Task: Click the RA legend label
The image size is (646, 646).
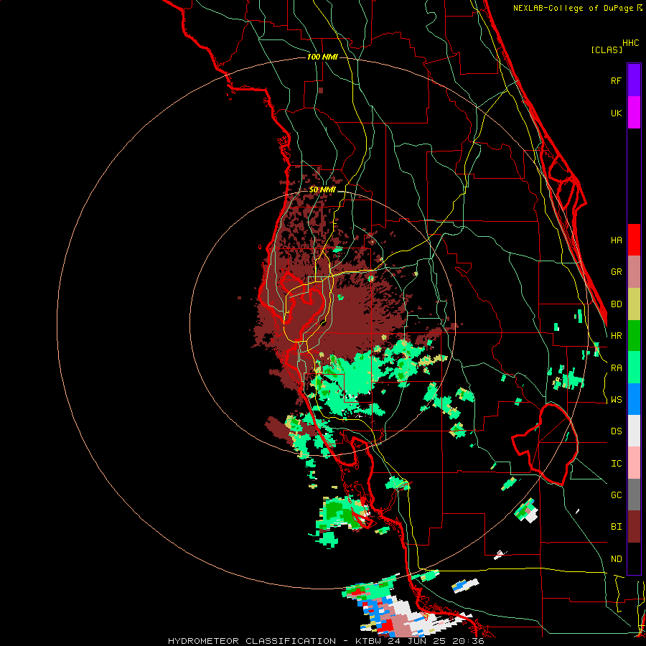Action: tap(616, 368)
